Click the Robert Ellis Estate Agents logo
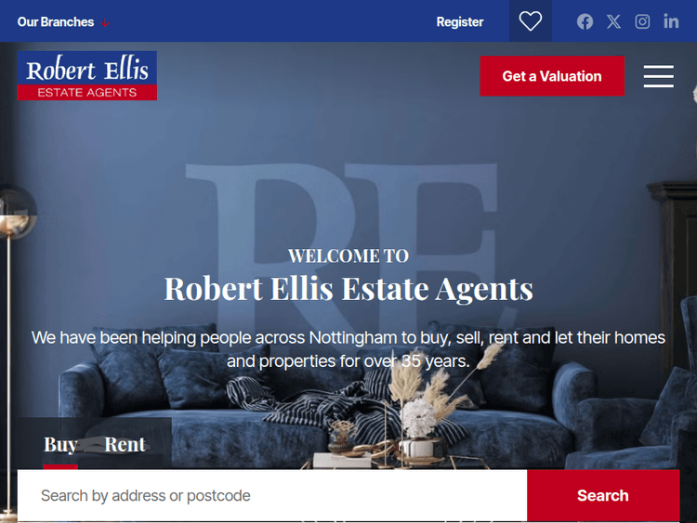 87,75
